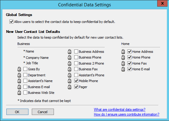Click the lock icon next to Home Phone
The image size is (169, 121).
pyautogui.click(x=123, y=57)
